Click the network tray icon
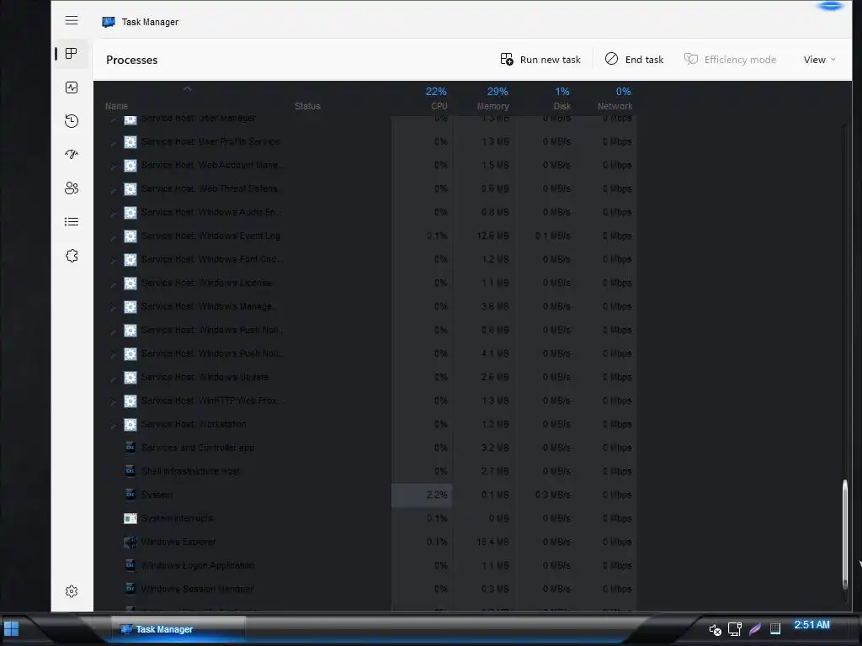Viewport: 862px width, 646px height. click(734, 629)
